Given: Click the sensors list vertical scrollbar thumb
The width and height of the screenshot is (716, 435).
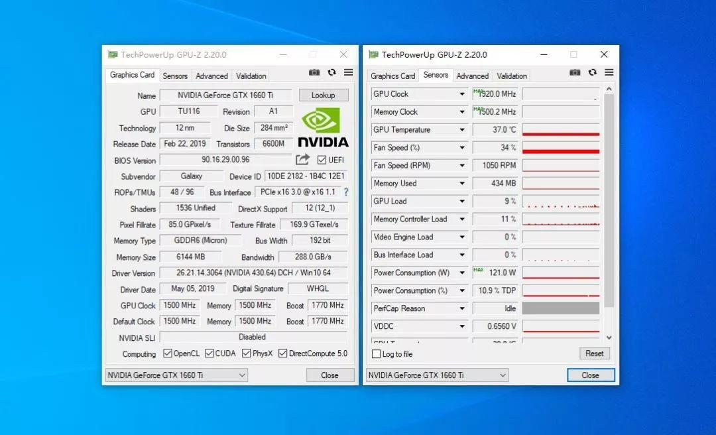Looking at the screenshot, I should [609, 201].
